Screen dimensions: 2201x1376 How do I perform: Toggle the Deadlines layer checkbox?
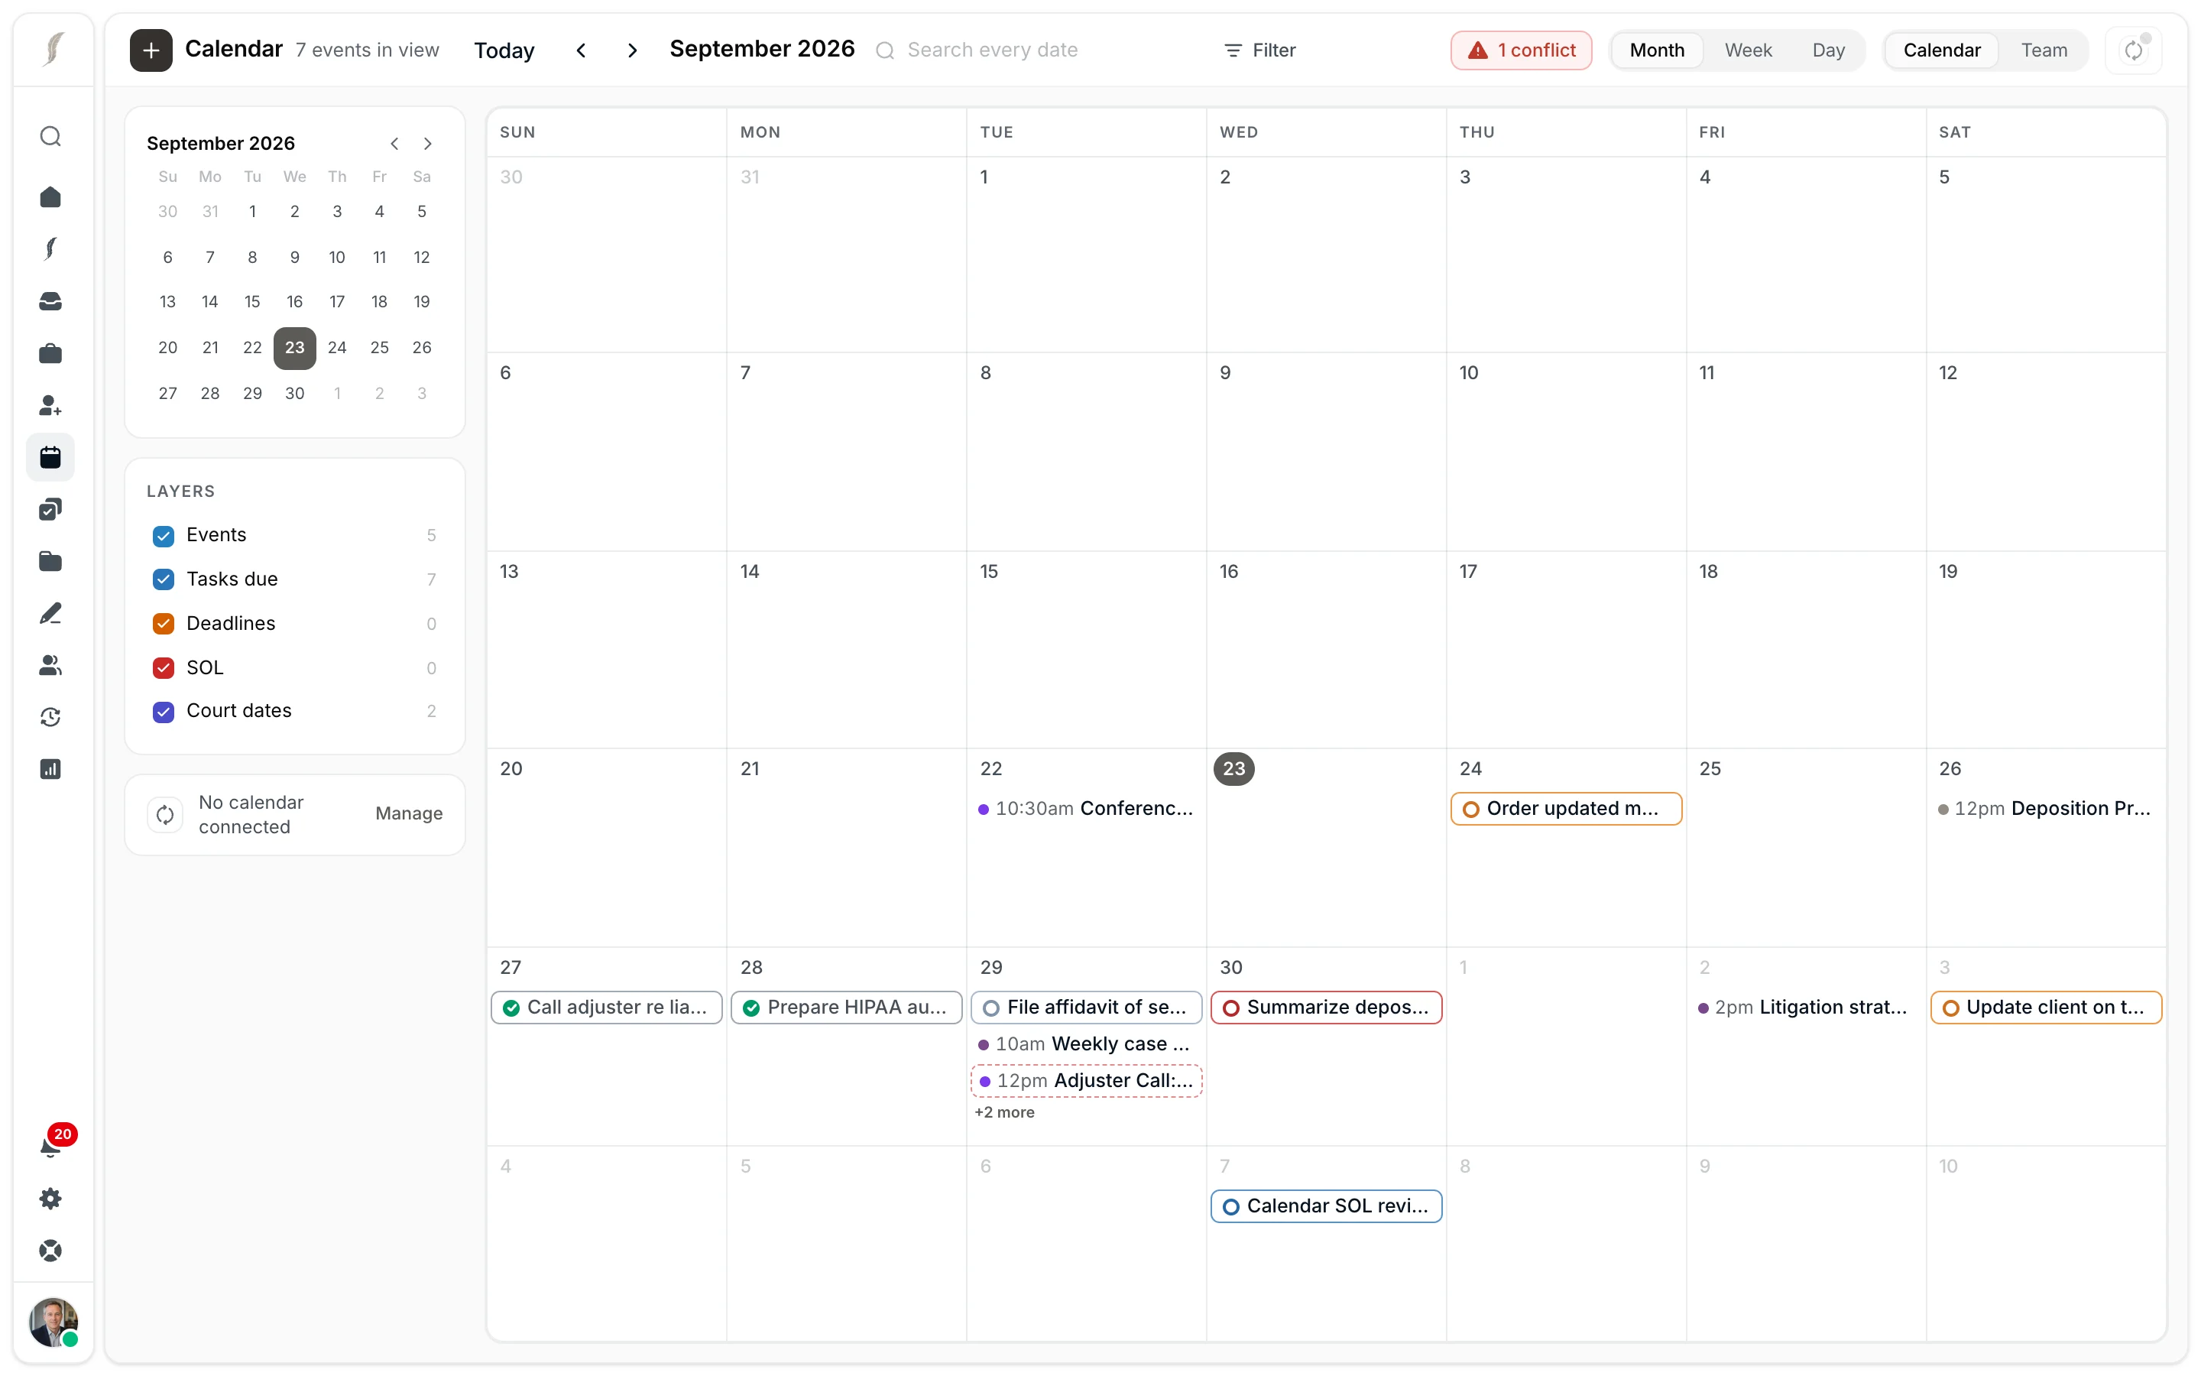click(164, 623)
